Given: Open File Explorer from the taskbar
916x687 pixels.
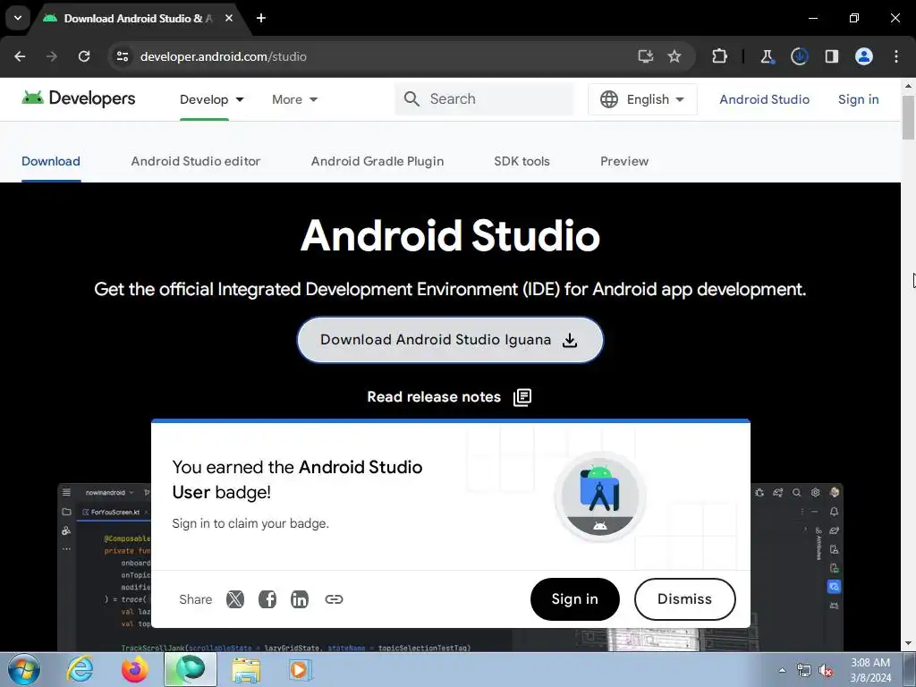Looking at the screenshot, I should click(246, 670).
